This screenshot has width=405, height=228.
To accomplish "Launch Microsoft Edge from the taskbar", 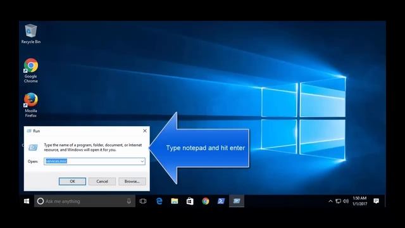I will [159, 201].
